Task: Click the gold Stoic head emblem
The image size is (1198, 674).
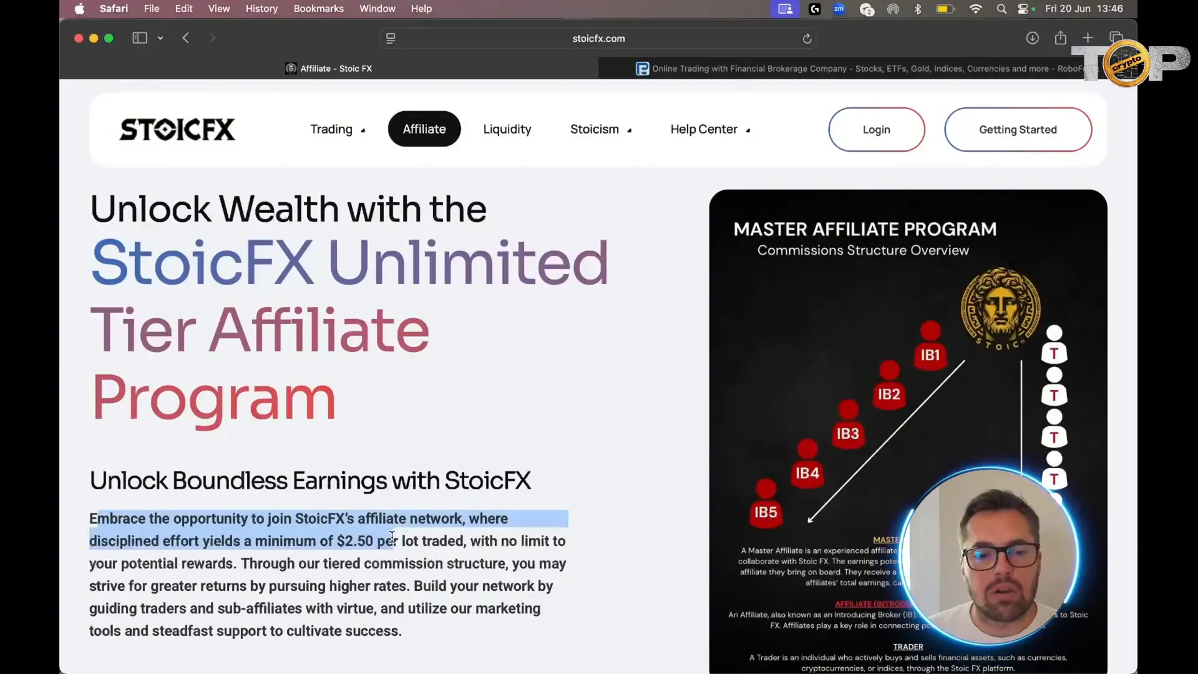Action: pyautogui.click(x=1000, y=309)
